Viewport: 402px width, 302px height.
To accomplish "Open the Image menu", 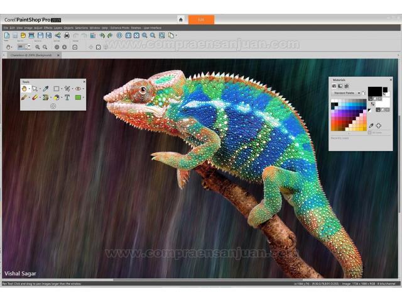I will tap(28, 28).
